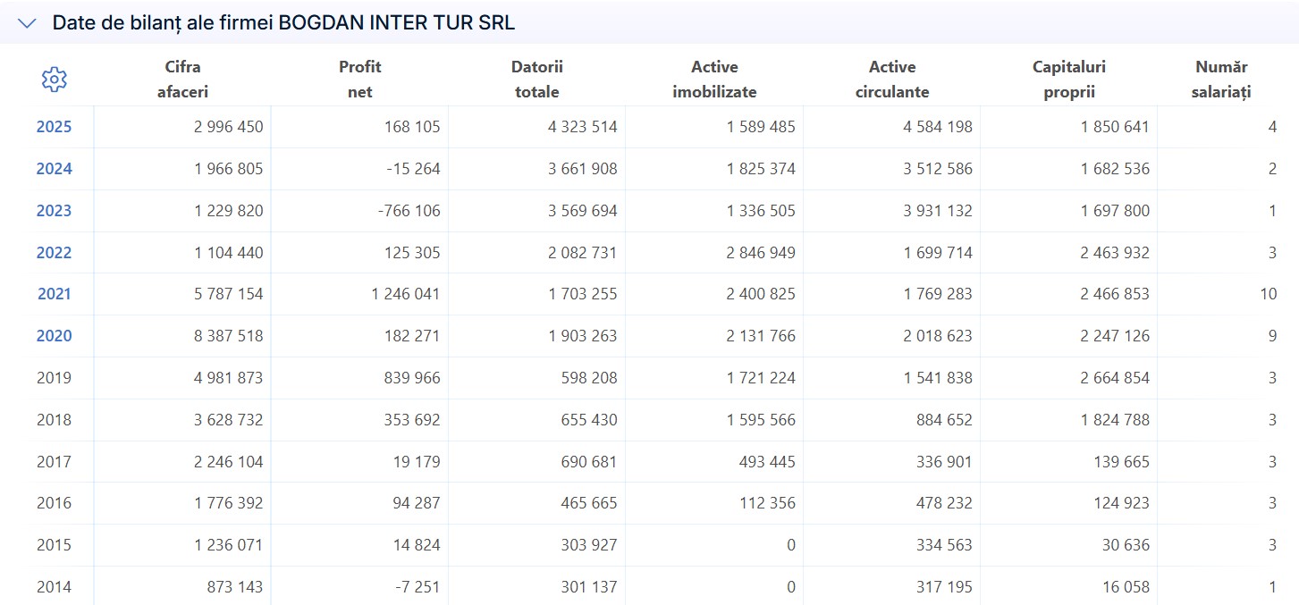
Task: Click the current assets value 3 931 132
Action: [x=938, y=211]
